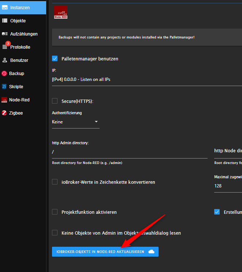Screen dimensions: 242x272
Task: Enable Projektfunktion aktivieren checkbox
Action: pos(55,212)
